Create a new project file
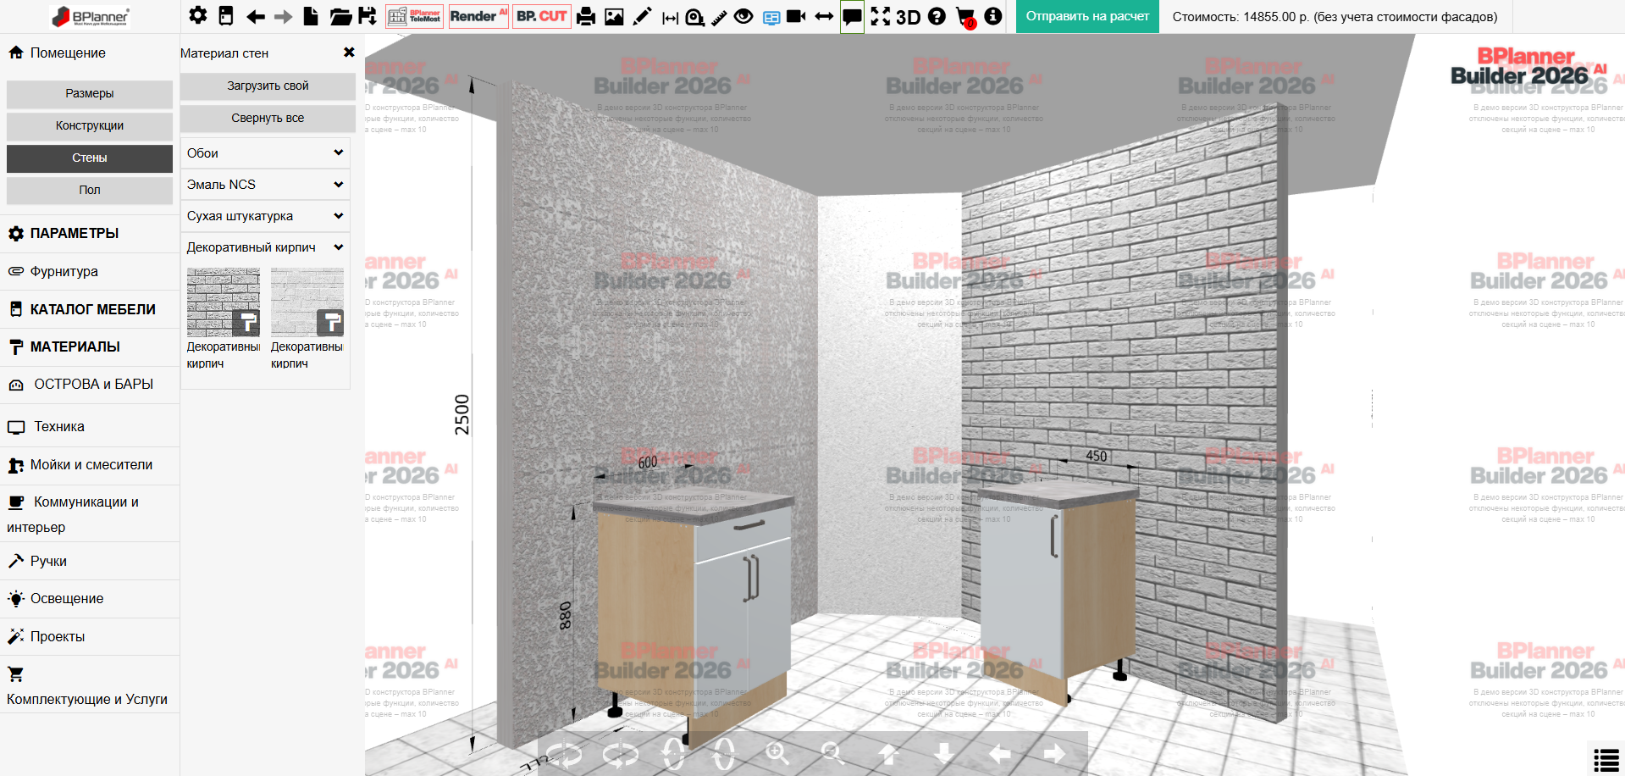Screen dimensions: 1625x776 pos(311,15)
